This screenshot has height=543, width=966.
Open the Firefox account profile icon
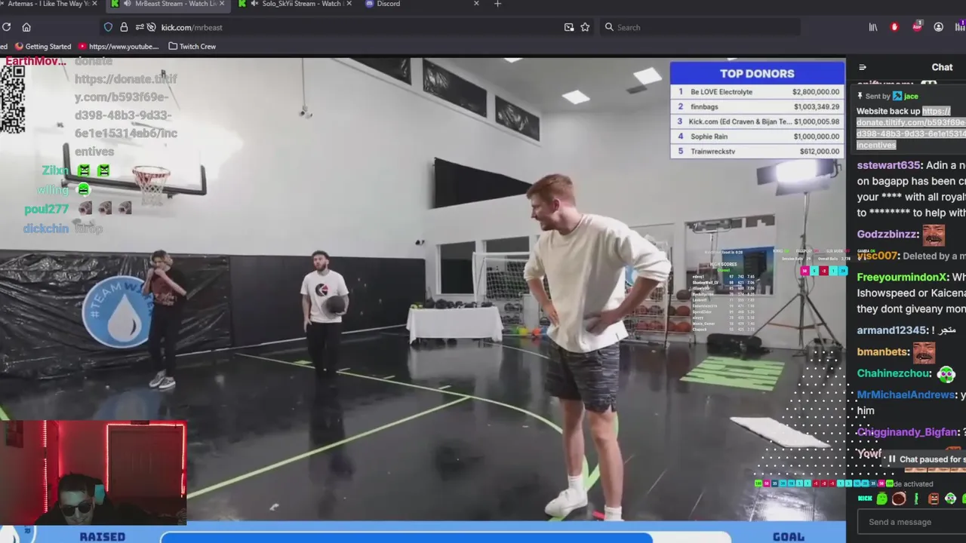tap(938, 27)
